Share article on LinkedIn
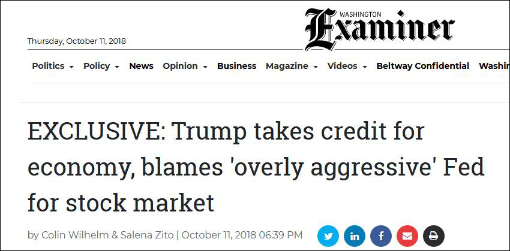The image size is (510, 251). [x=355, y=235]
